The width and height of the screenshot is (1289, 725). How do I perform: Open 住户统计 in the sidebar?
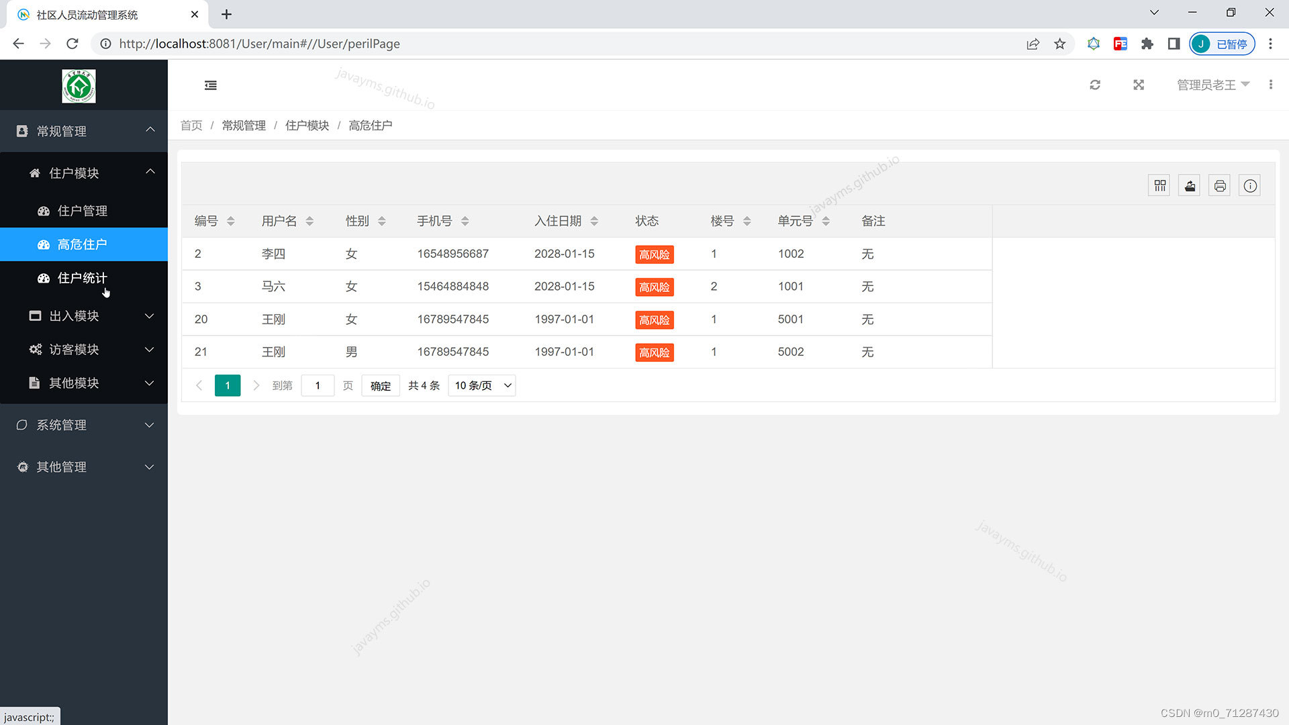click(x=82, y=278)
